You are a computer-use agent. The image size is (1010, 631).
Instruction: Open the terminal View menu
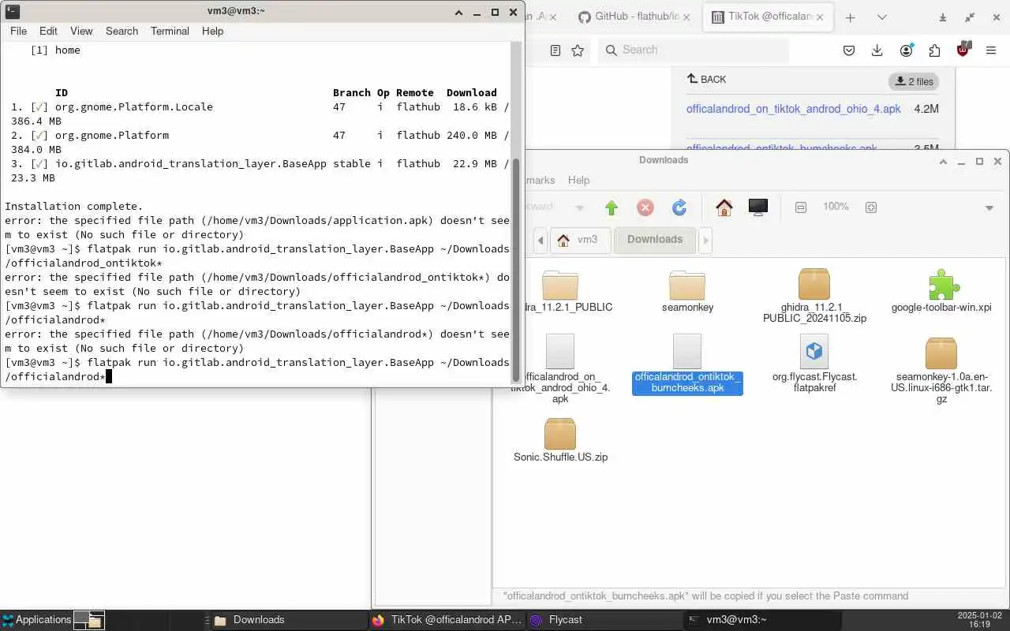(x=81, y=31)
